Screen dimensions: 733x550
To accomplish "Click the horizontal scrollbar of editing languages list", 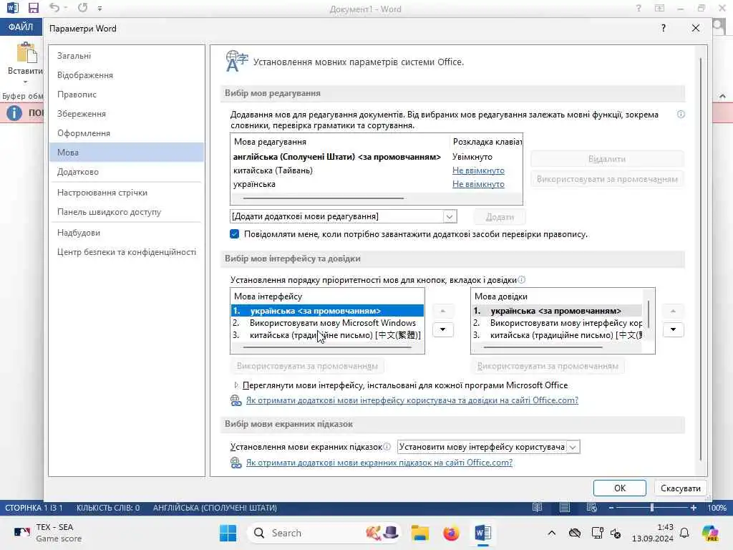I will click(x=323, y=198).
